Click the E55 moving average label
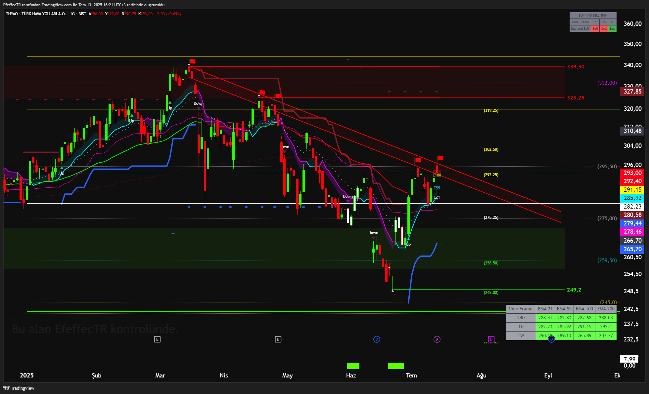The width and height of the screenshot is (649, 394). [x=437, y=188]
